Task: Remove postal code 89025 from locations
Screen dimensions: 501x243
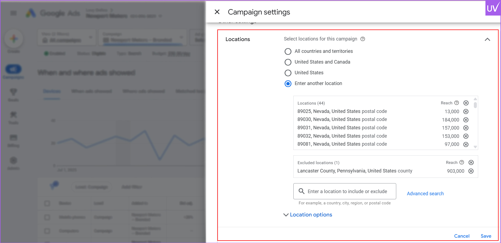Action: click(466, 112)
